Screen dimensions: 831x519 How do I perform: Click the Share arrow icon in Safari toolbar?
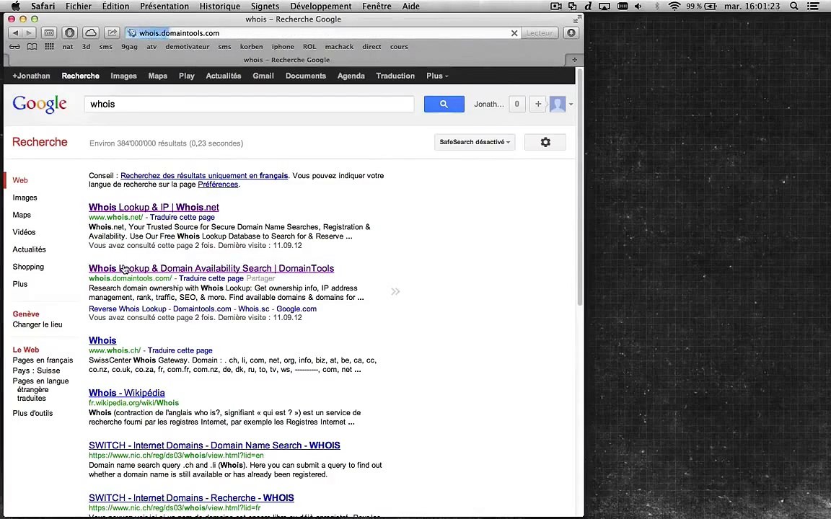point(112,33)
